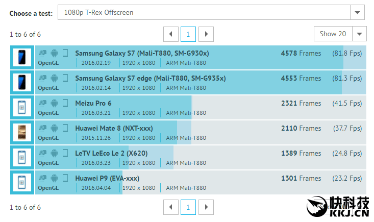Image resolution: width=374 pixels, height=222 pixels.
Task: Click GPU icon in Meizu Pro 6 row
Action: pyautogui.click(x=43, y=103)
